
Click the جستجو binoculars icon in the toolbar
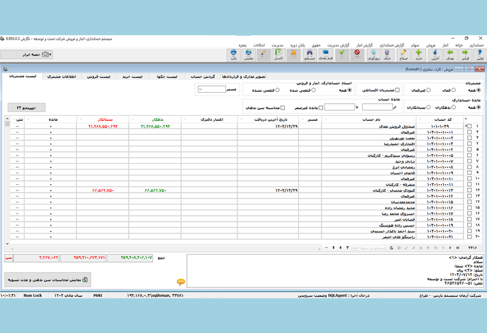[x=310, y=55]
